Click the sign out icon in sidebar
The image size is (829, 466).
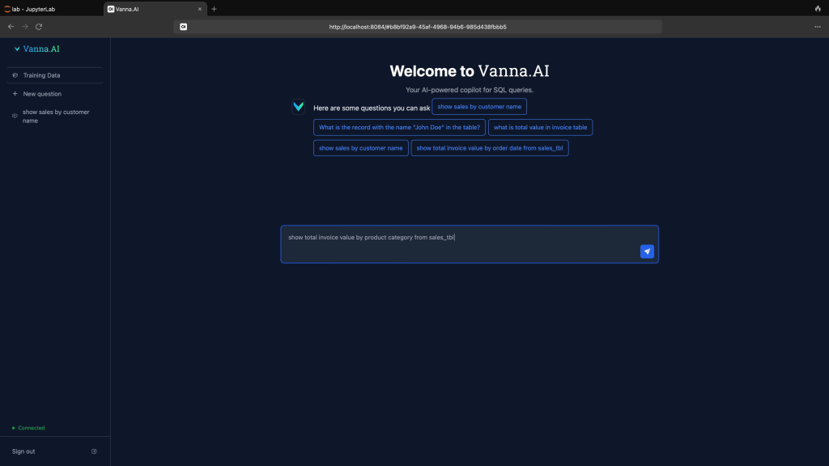(x=94, y=451)
